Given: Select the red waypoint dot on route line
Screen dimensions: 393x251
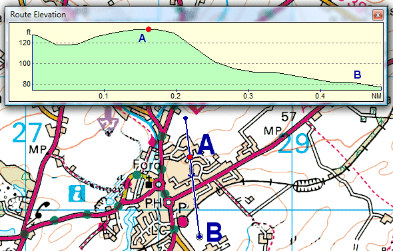Looking at the screenshot, I should tap(190, 157).
